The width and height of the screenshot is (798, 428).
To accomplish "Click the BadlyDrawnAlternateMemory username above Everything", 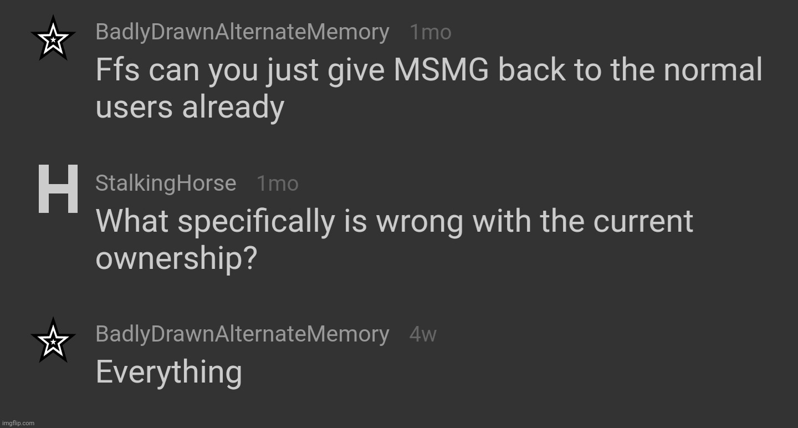I will pos(242,334).
